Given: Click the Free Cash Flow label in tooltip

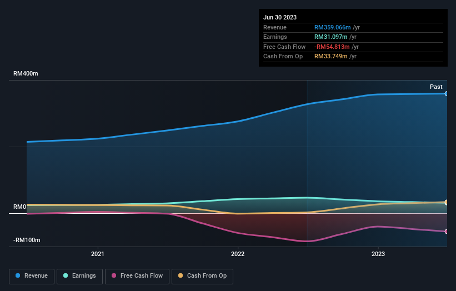Looking at the screenshot, I should click(284, 47).
